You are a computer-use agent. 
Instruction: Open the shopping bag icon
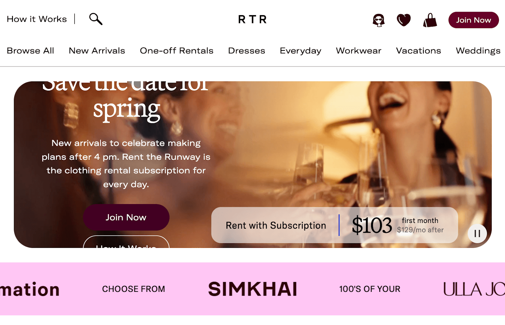click(x=430, y=20)
